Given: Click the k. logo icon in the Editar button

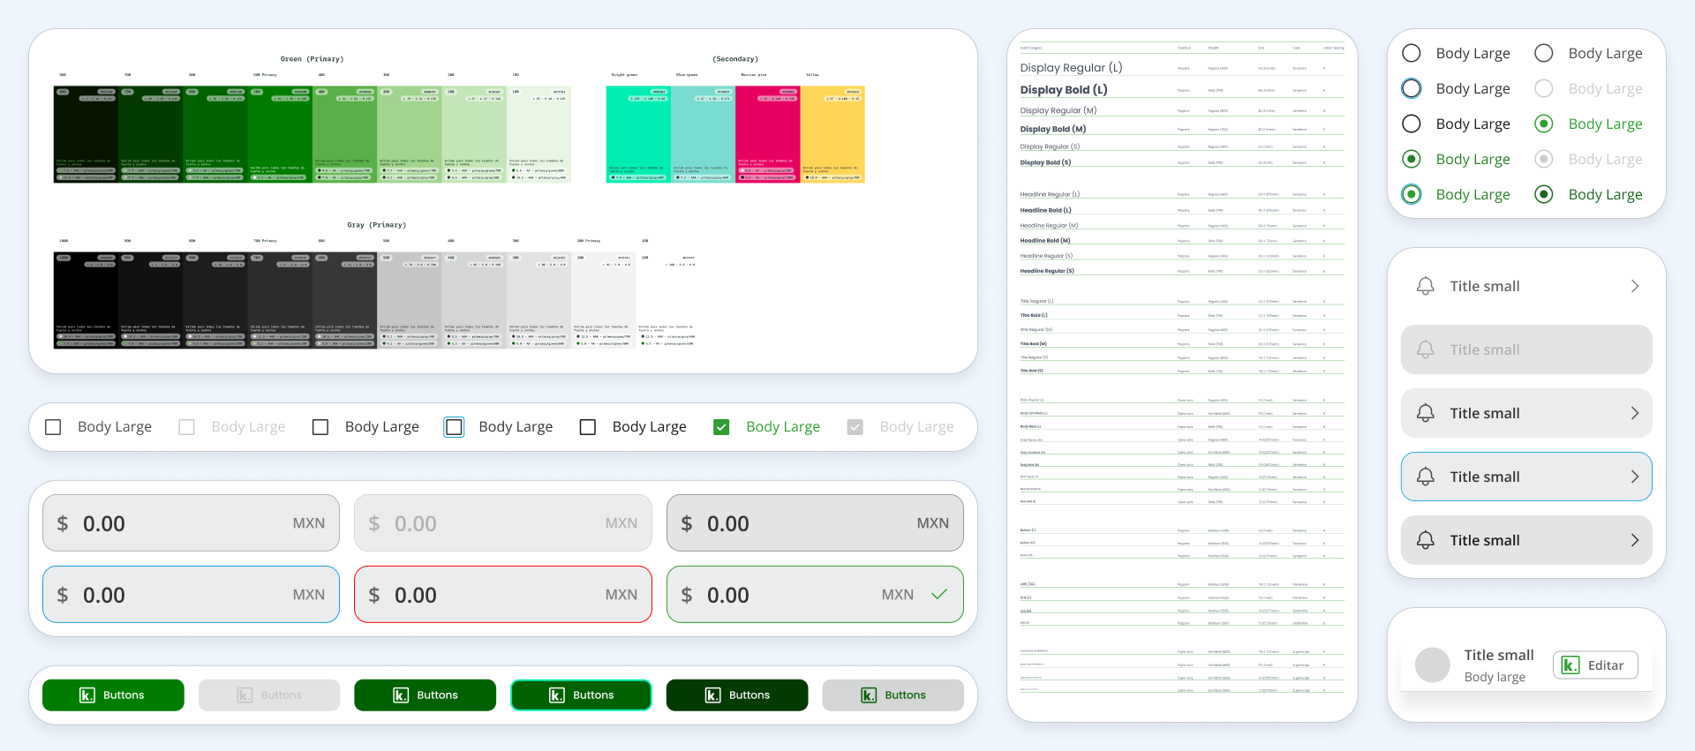Looking at the screenshot, I should pos(1570,665).
